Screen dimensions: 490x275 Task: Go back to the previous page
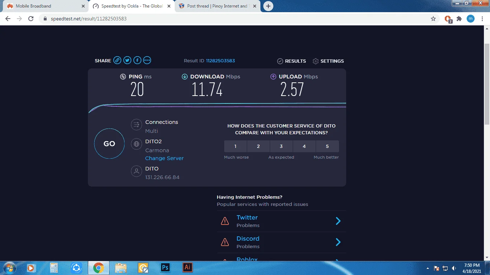(8, 19)
